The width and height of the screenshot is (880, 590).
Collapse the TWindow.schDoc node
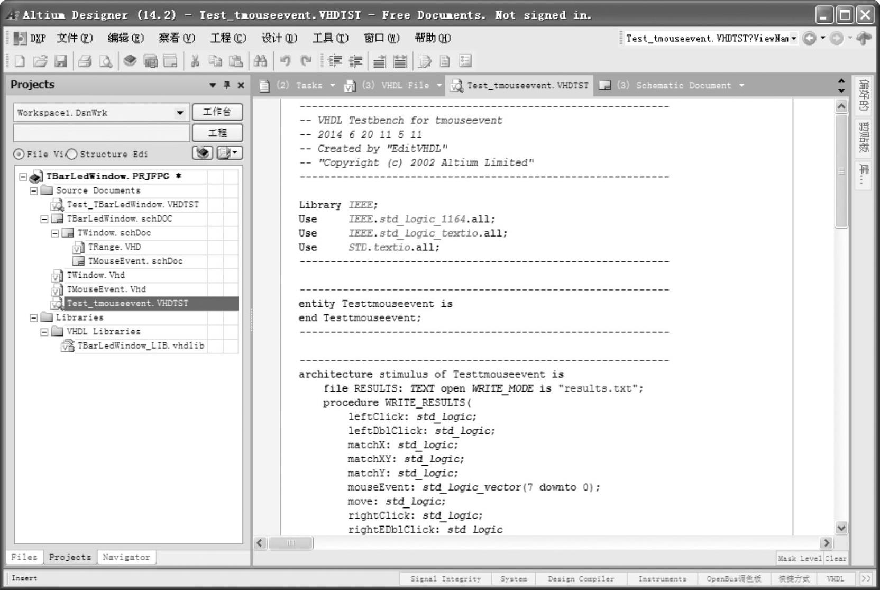(x=54, y=233)
